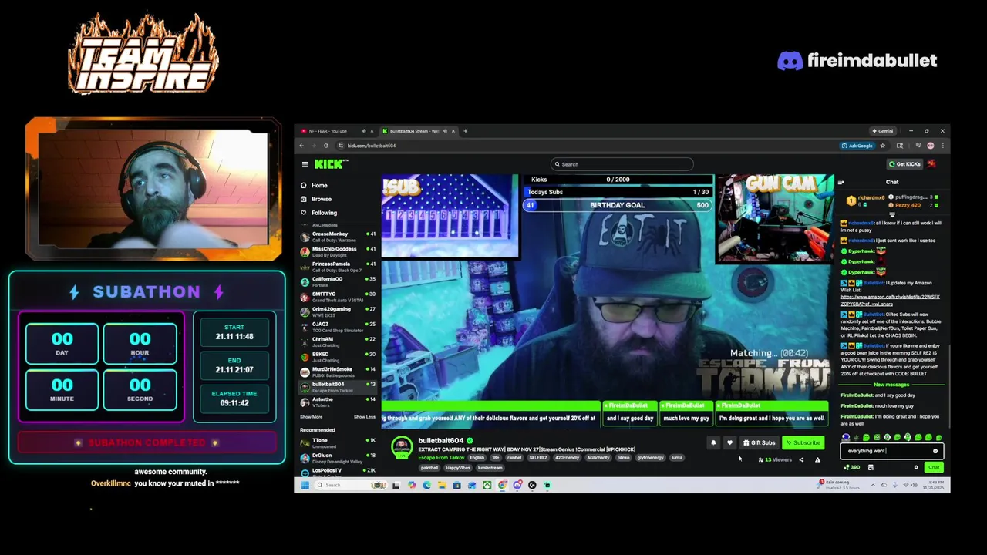Click the Amazon wishlist link in chat
Screen dimensions: 987x555
coord(890,300)
